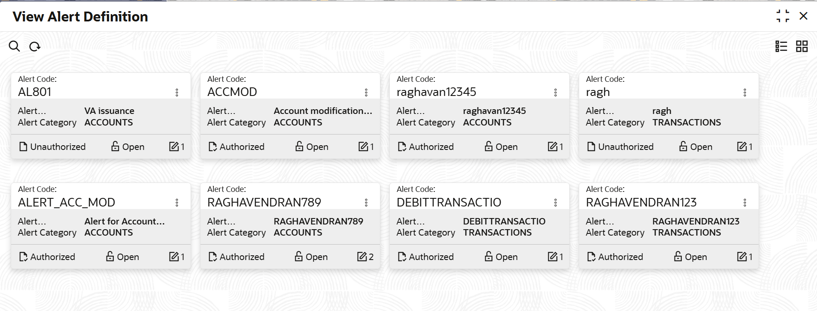Viewport: 817px width, 311px height.
Task: Click modification count icon on RAGHAVENDRAN789 card
Action: 362,257
